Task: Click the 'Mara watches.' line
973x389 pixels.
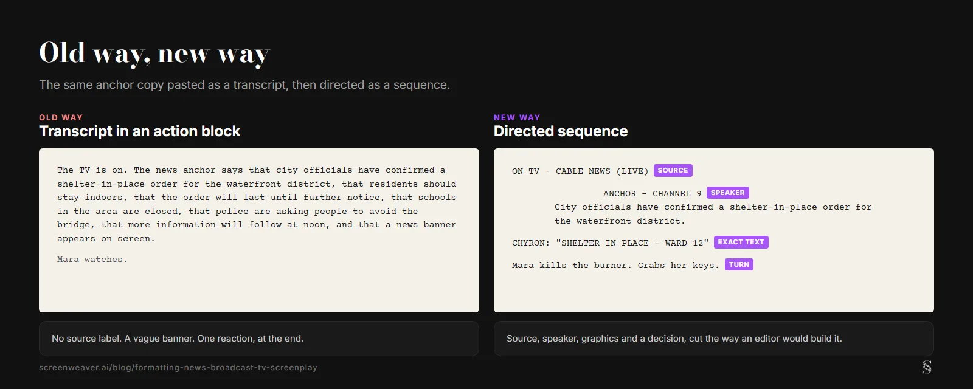Action: 92,260
